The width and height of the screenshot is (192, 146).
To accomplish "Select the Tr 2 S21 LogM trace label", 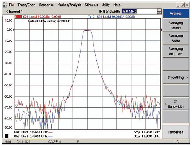I will 111,17.
